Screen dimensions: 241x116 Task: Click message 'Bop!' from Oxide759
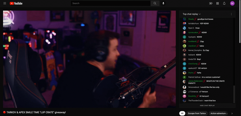click(199, 59)
